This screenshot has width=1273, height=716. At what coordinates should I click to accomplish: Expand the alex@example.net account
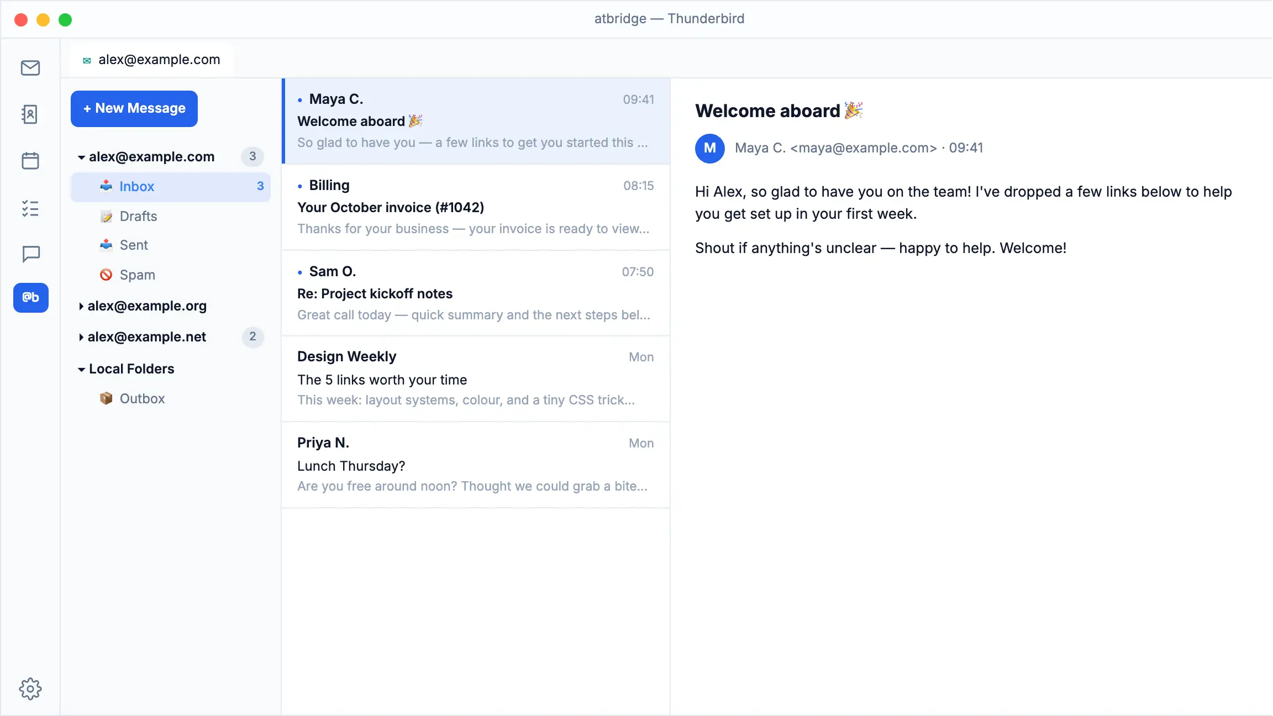(81, 337)
